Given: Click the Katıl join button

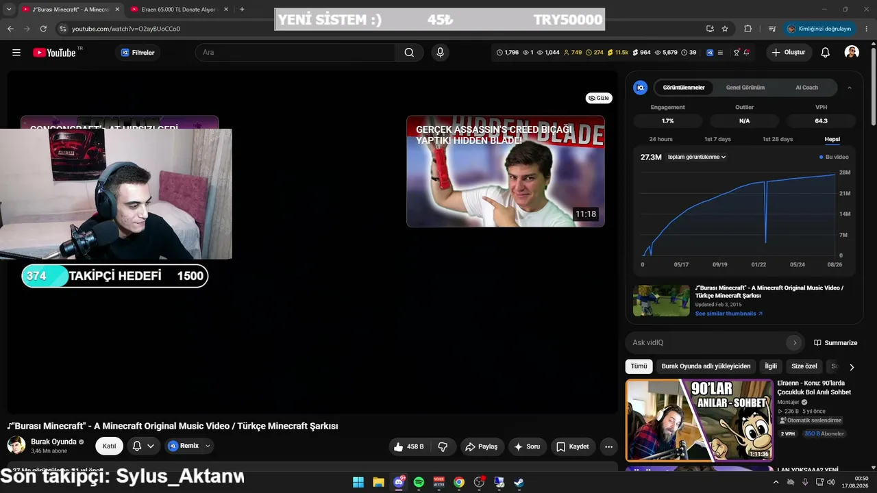Looking at the screenshot, I should tap(109, 446).
